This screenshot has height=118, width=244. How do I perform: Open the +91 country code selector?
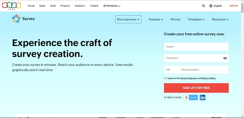coord(171,70)
